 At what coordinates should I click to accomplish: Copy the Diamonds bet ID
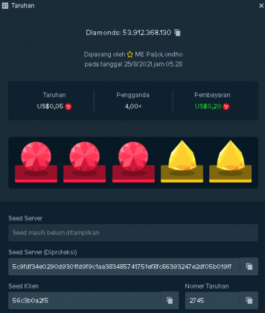[177, 33]
